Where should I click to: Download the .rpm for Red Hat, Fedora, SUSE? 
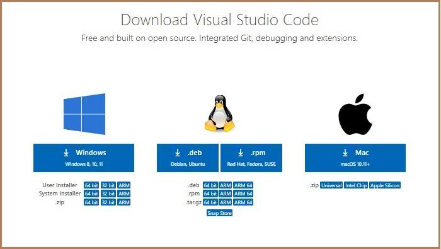click(251, 158)
